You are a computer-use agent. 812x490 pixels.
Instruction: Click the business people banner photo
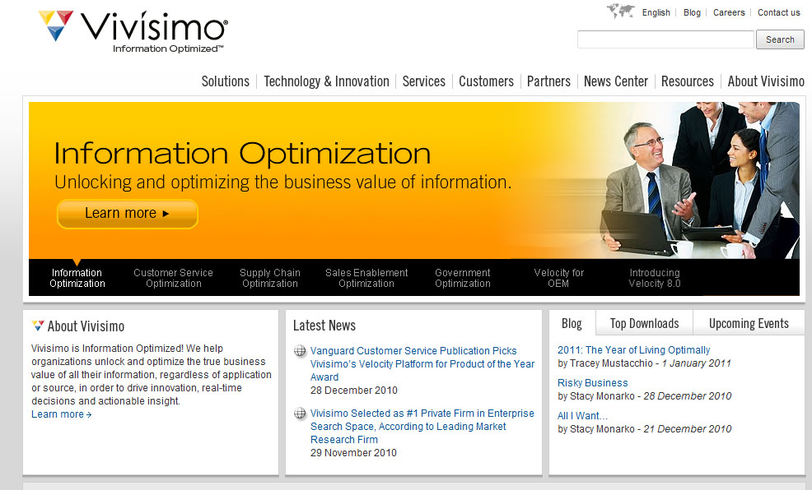699,180
